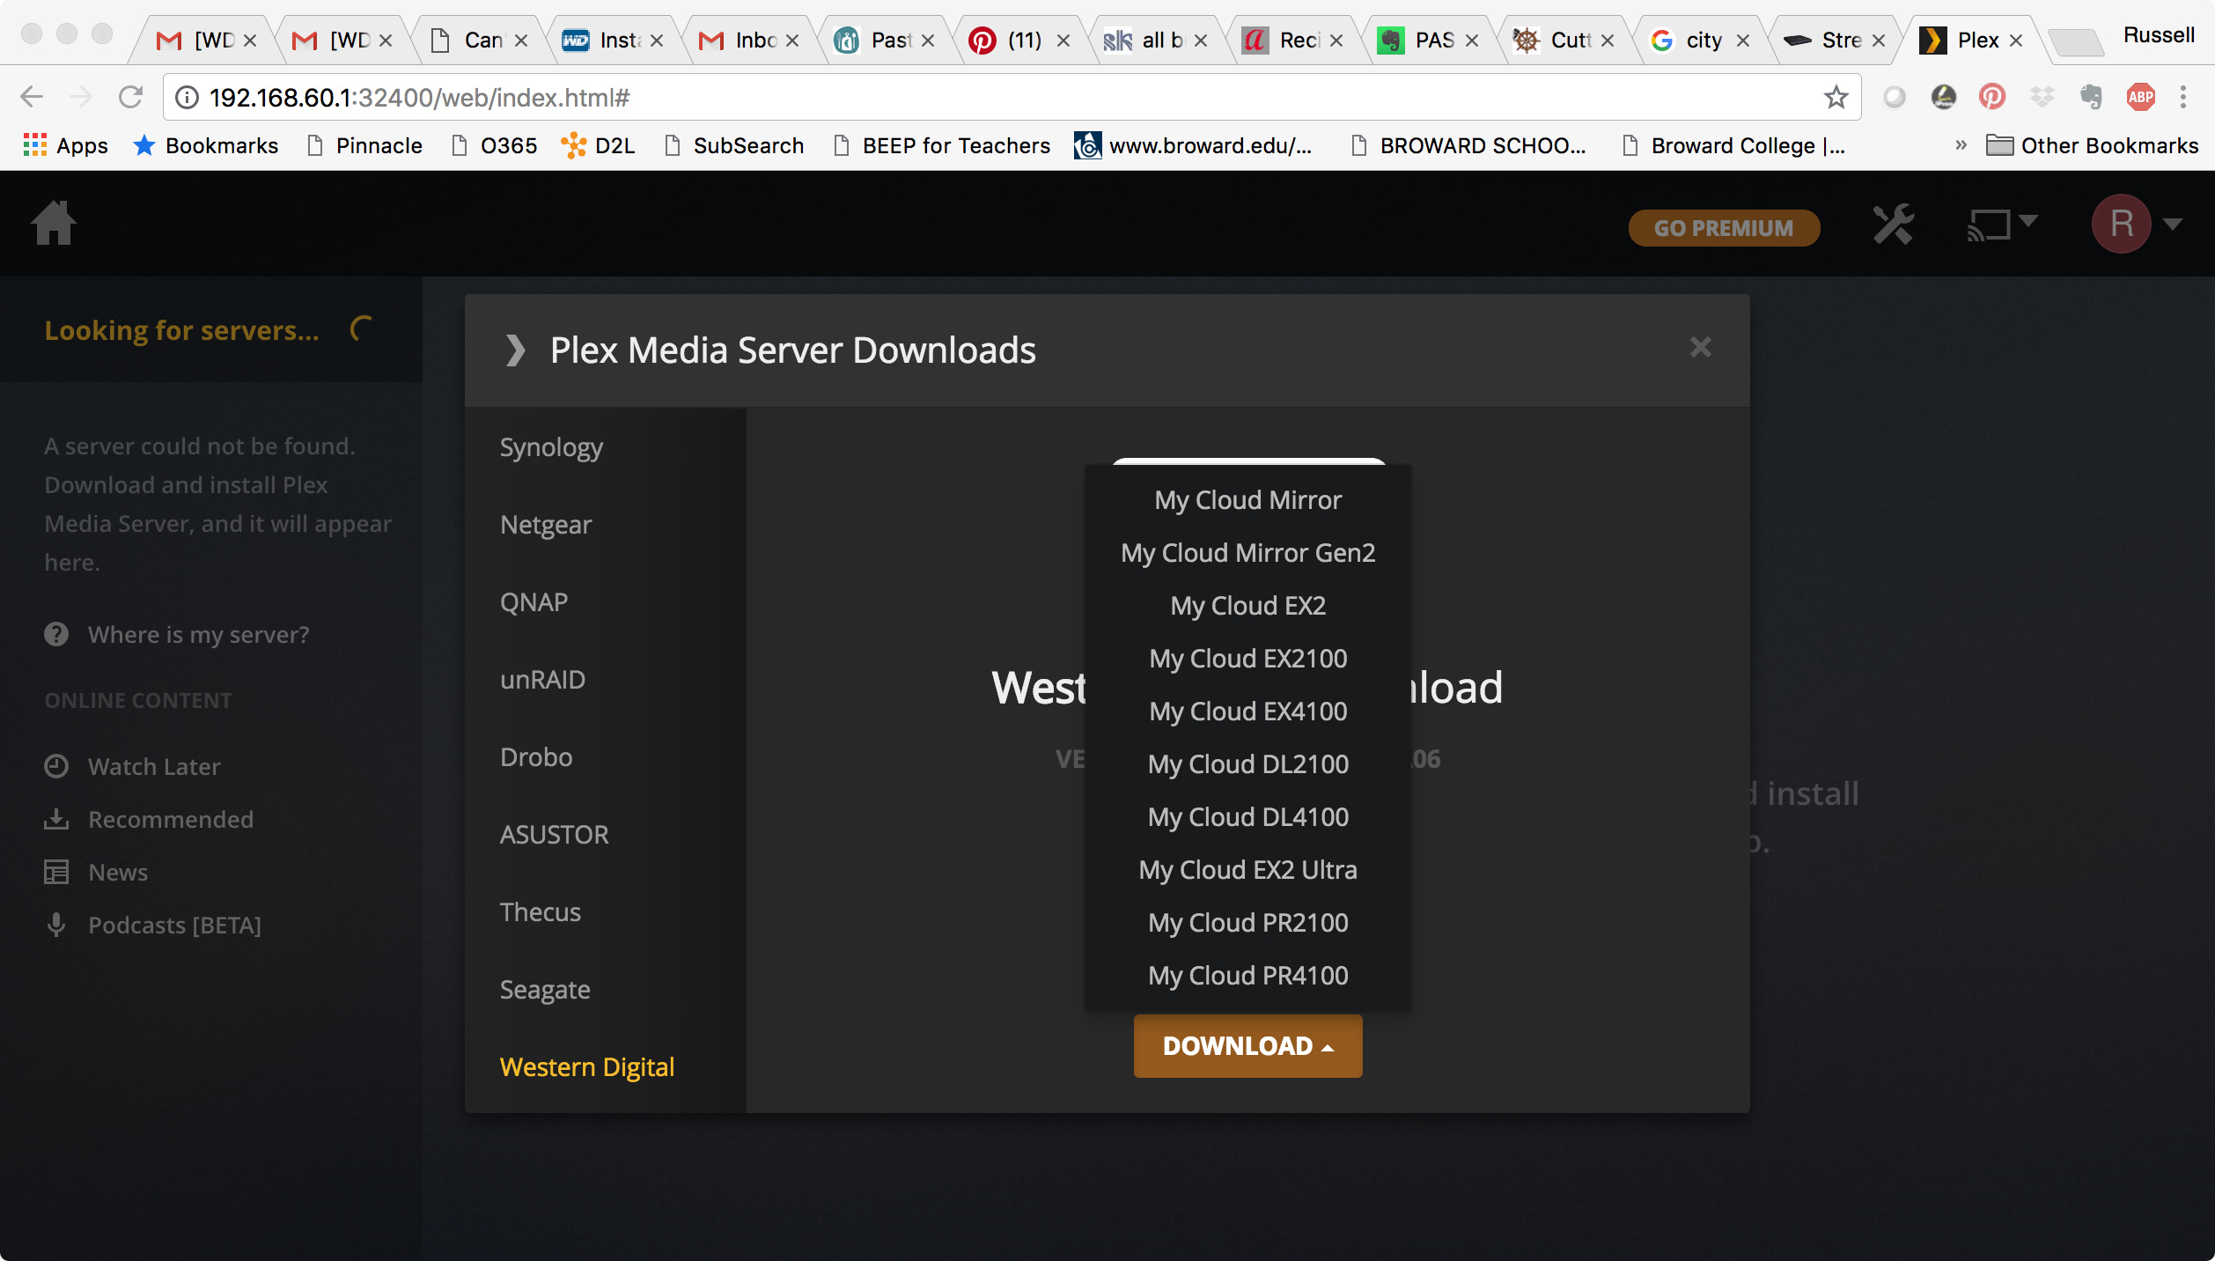
Task: Expand the hidden bookmarks overflow chevron
Action: (x=1961, y=145)
